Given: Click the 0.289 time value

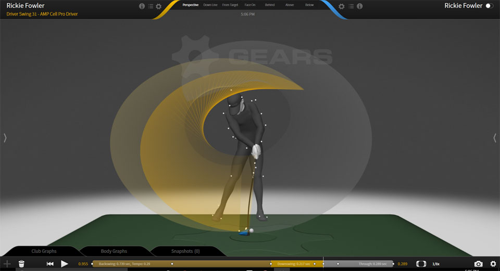Looking at the screenshot, I should (x=403, y=264).
